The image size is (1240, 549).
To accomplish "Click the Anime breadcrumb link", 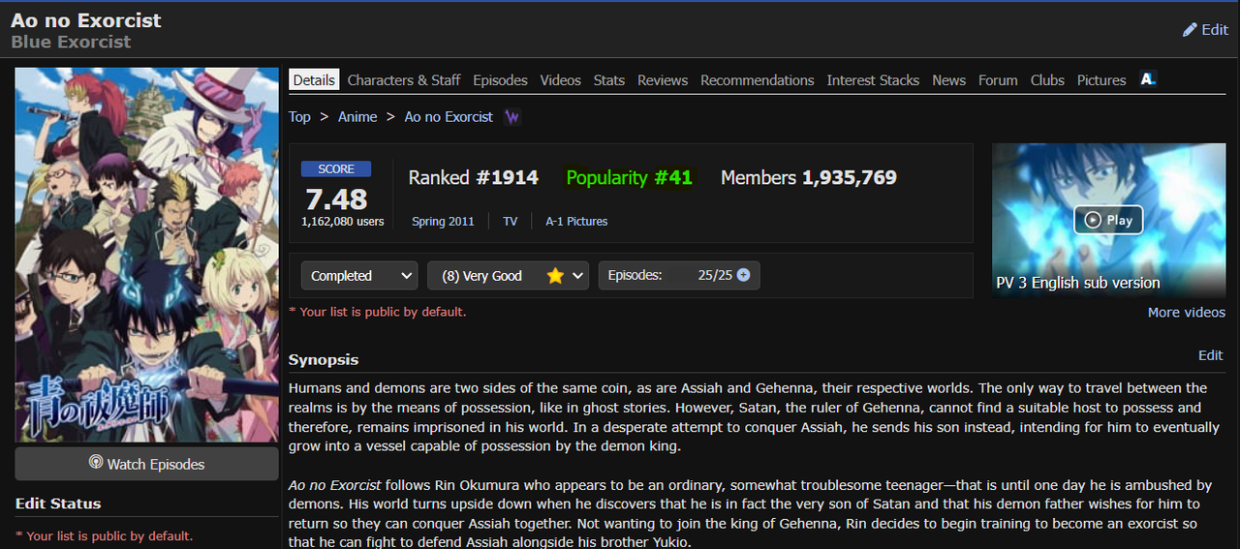I will [x=357, y=117].
